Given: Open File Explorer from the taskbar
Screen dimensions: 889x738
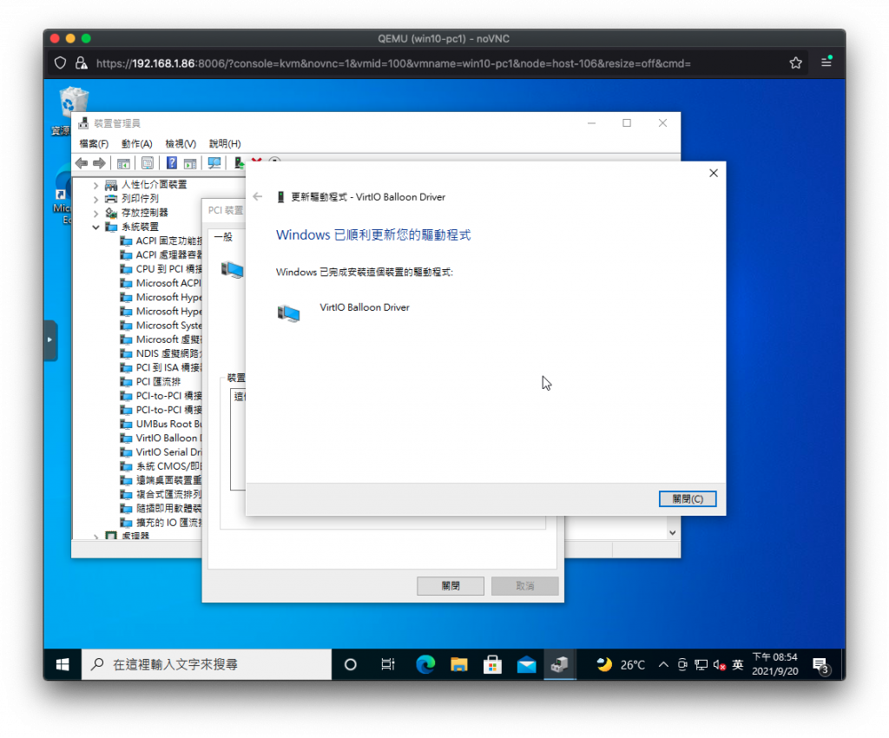Looking at the screenshot, I should [x=458, y=664].
